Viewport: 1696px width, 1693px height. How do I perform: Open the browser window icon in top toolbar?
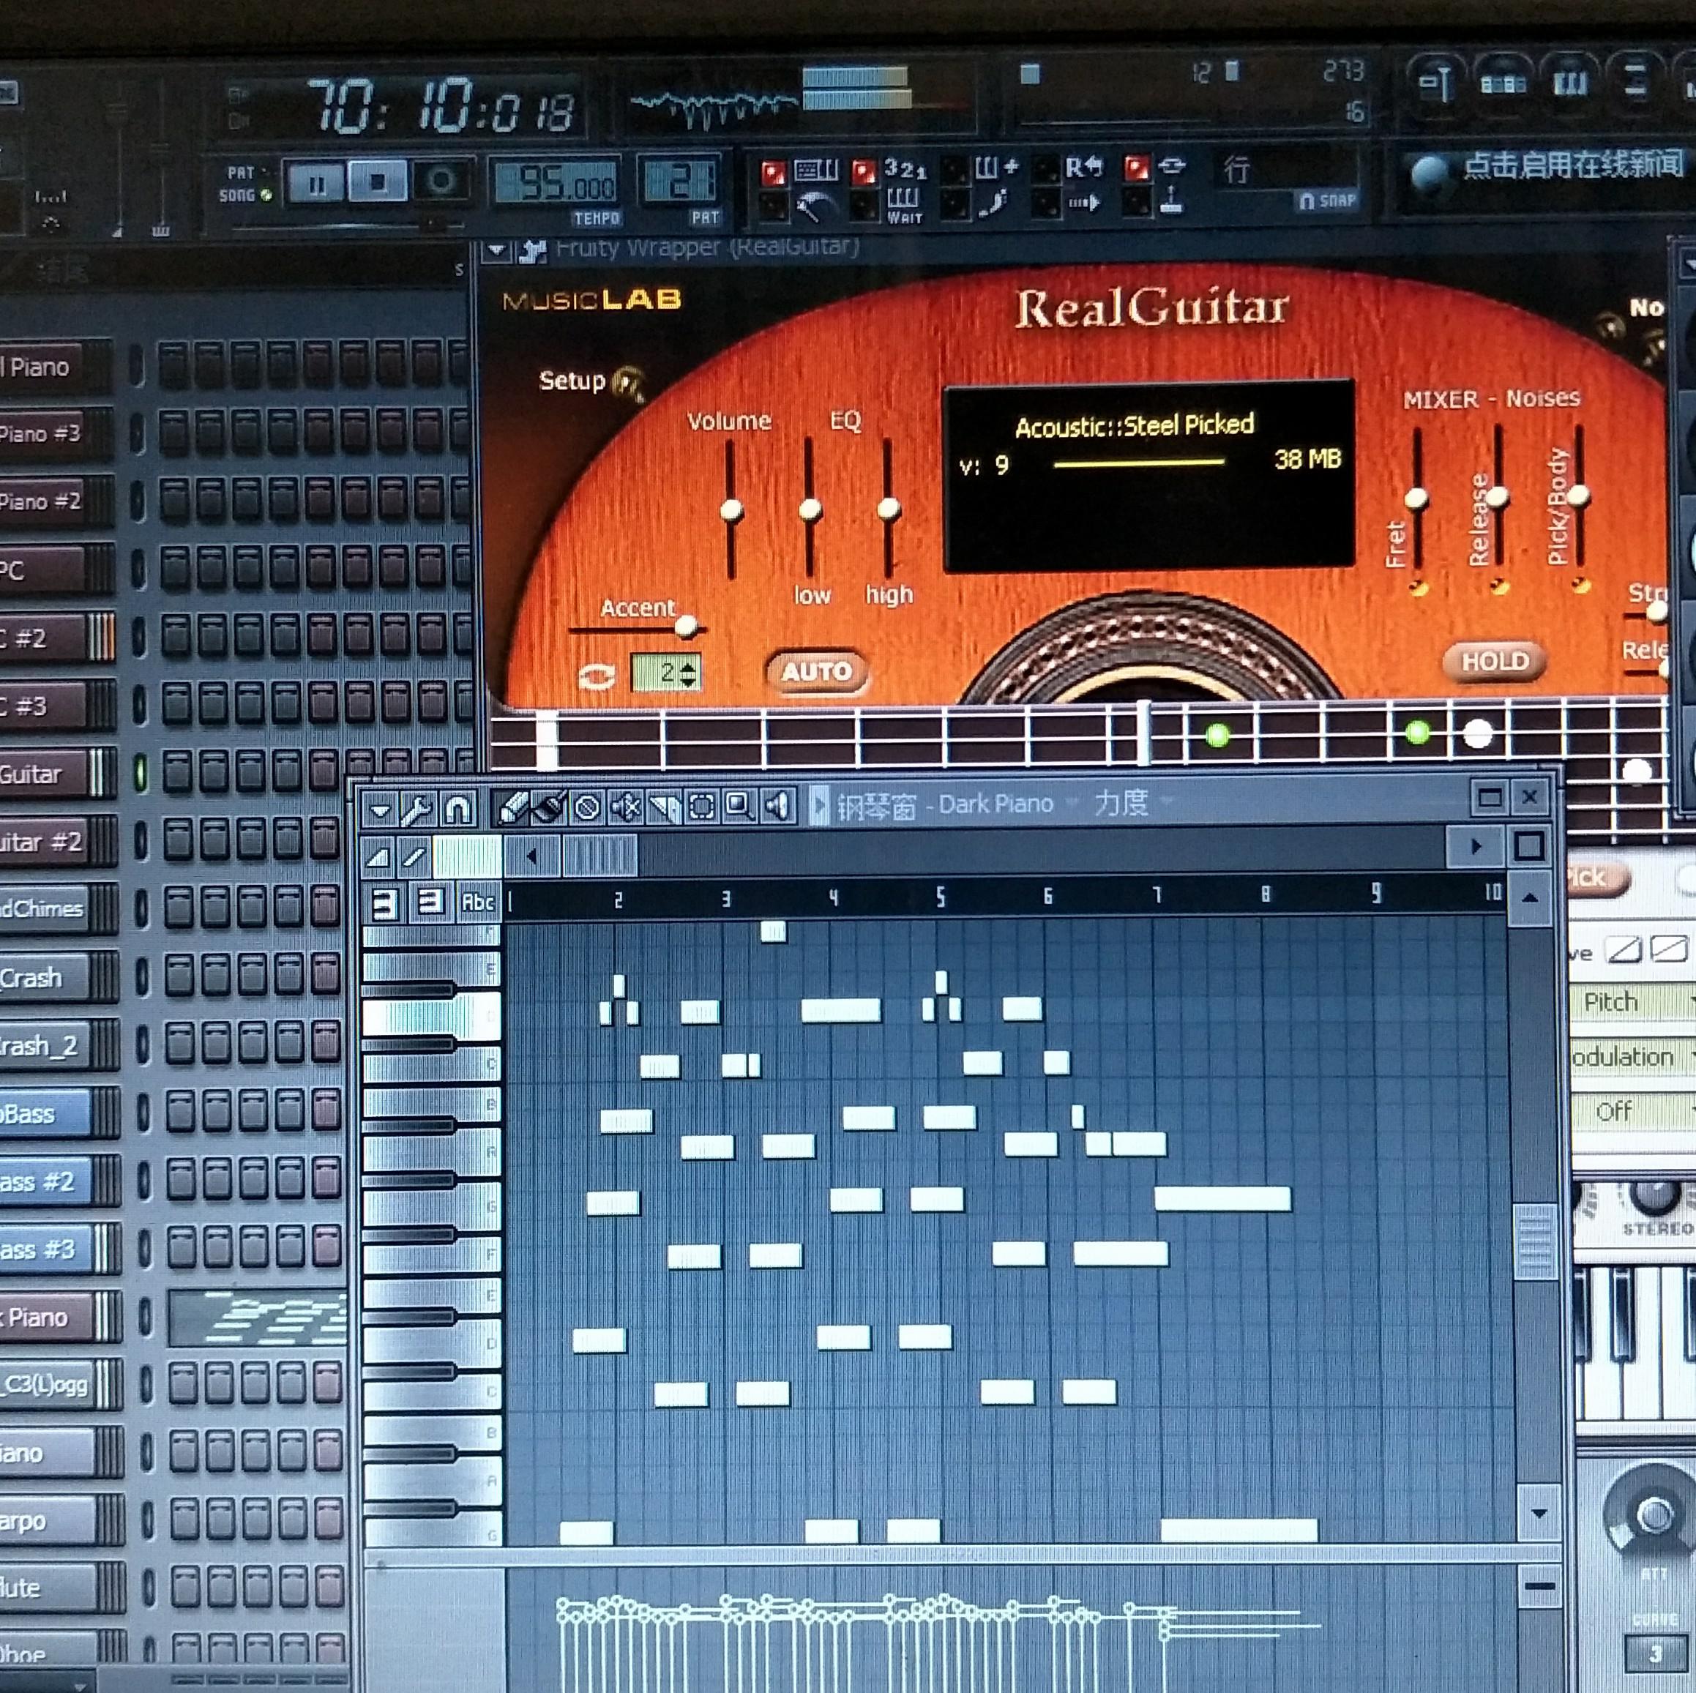(x=1635, y=83)
